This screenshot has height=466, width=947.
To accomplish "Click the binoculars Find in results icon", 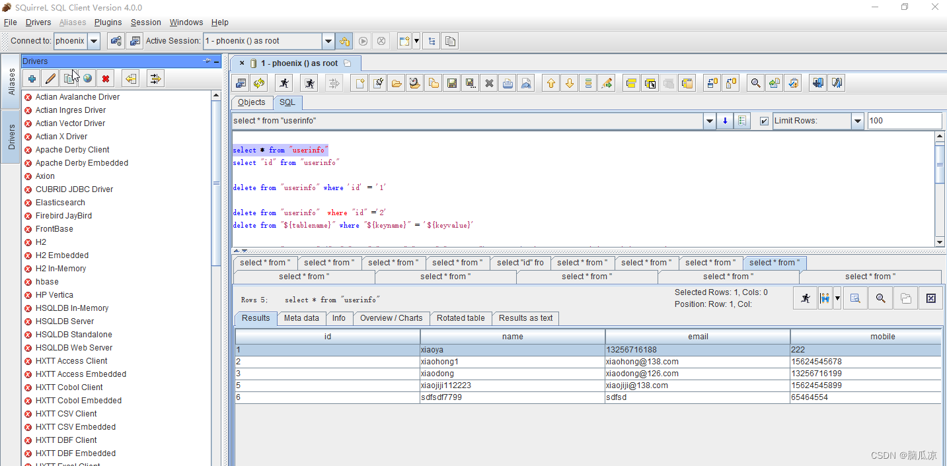I will (x=824, y=298).
